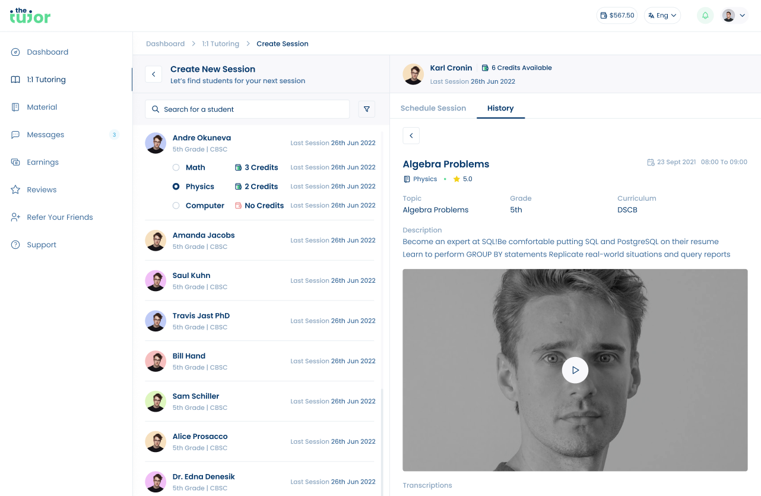
Task: Select the History tab
Action: coord(500,108)
